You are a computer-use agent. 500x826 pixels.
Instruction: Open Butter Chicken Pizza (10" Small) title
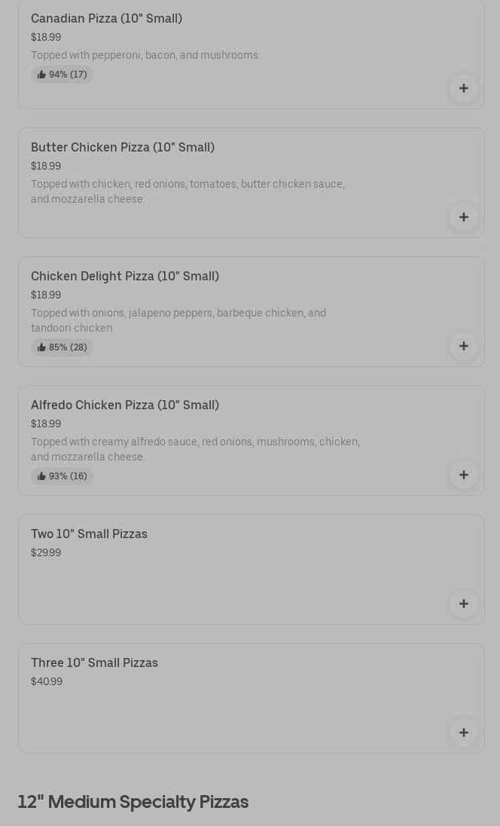click(x=123, y=148)
